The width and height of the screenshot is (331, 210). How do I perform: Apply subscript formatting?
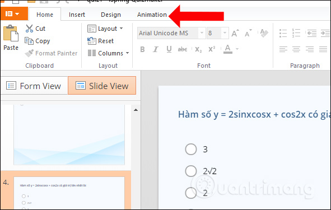[x=198, y=49]
